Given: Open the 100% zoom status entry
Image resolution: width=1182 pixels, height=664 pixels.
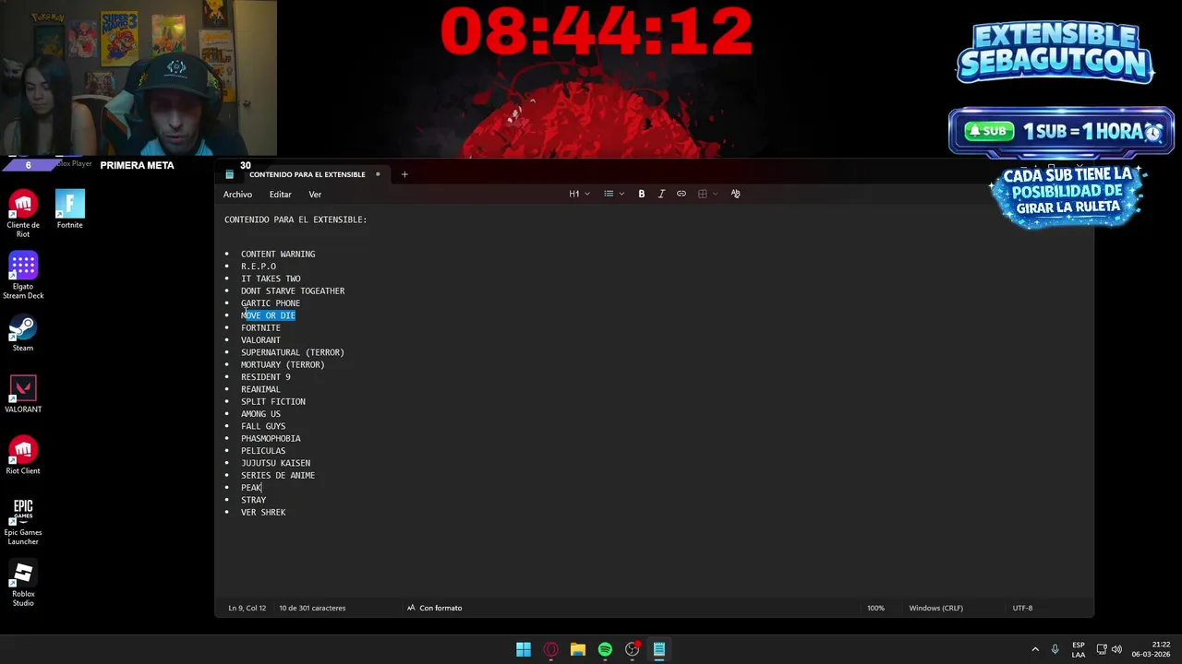Looking at the screenshot, I should click(x=875, y=608).
